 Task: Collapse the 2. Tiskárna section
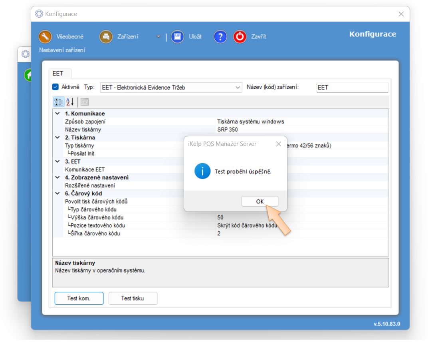[x=58, y=138]
